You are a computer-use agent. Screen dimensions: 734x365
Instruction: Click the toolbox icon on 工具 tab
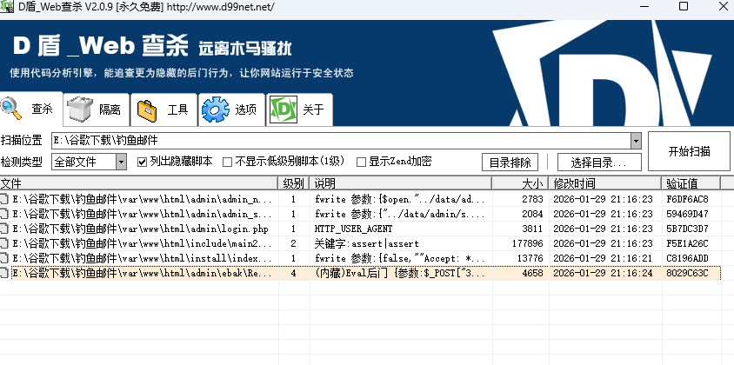(147, 109)
